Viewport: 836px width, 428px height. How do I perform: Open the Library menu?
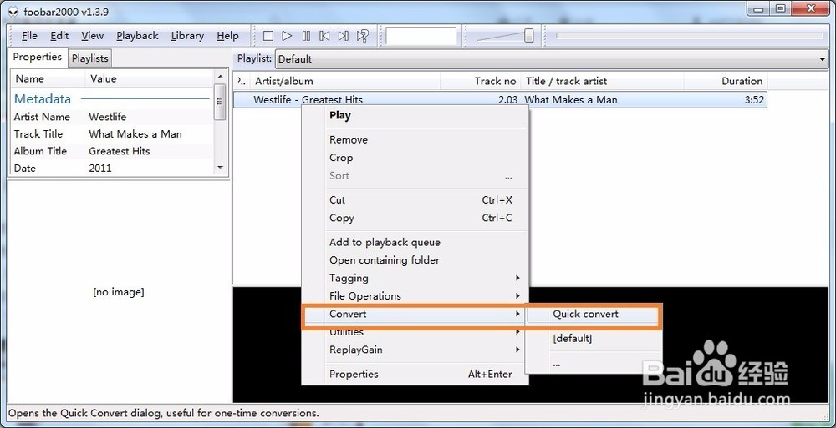(x=187, y=36)
